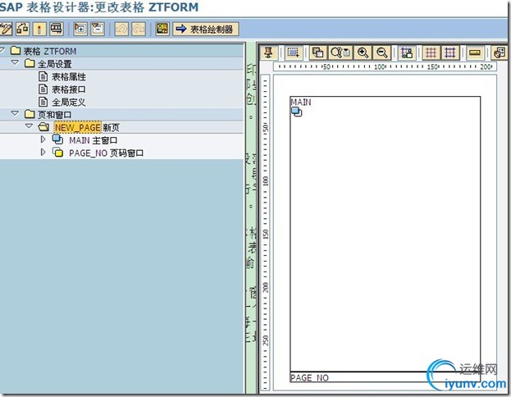Click the align to grid icon

click(406, 52)
